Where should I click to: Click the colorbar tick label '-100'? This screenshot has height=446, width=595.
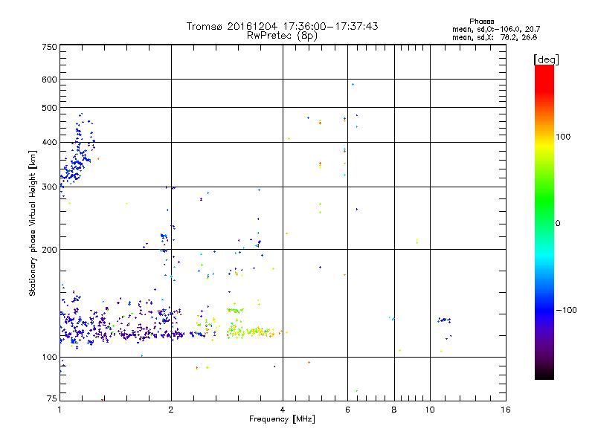(566, 310)
